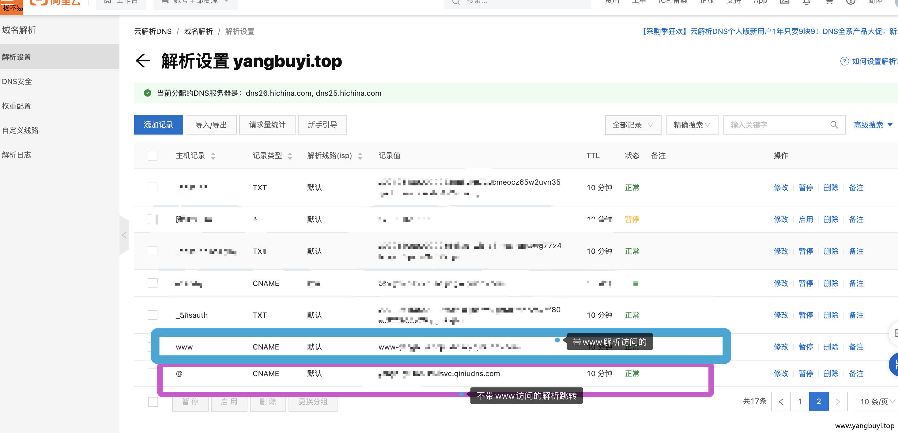Open the 如何设置解析 help link
Image resolution: width=898 pixels, height=433 pixels.
875,61
